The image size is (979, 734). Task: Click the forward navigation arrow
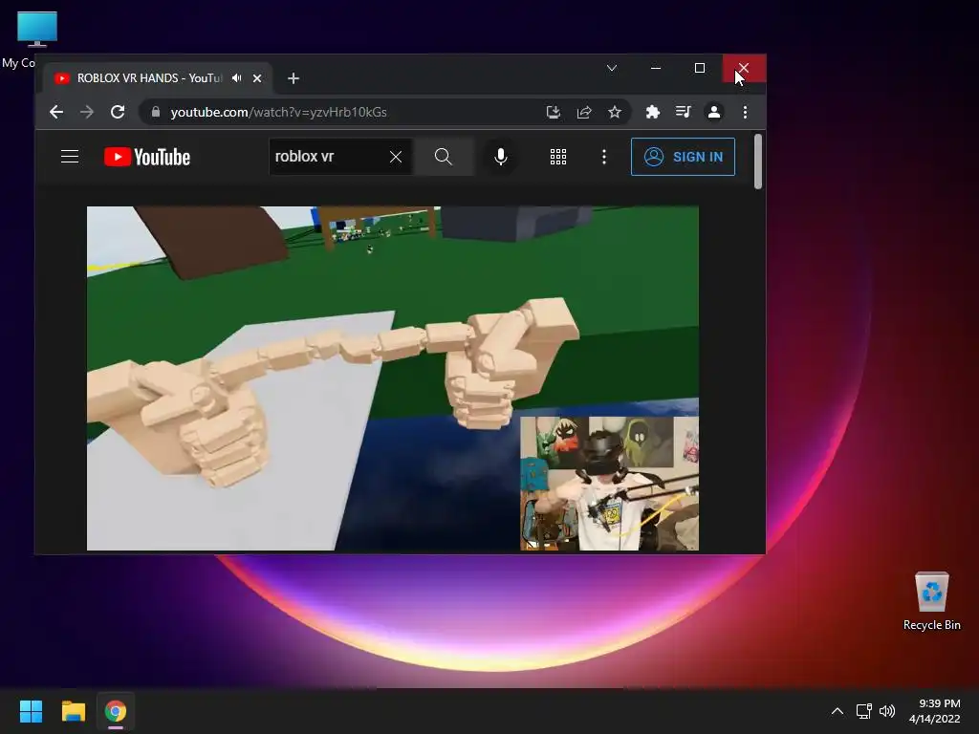(x=87, y=113)
